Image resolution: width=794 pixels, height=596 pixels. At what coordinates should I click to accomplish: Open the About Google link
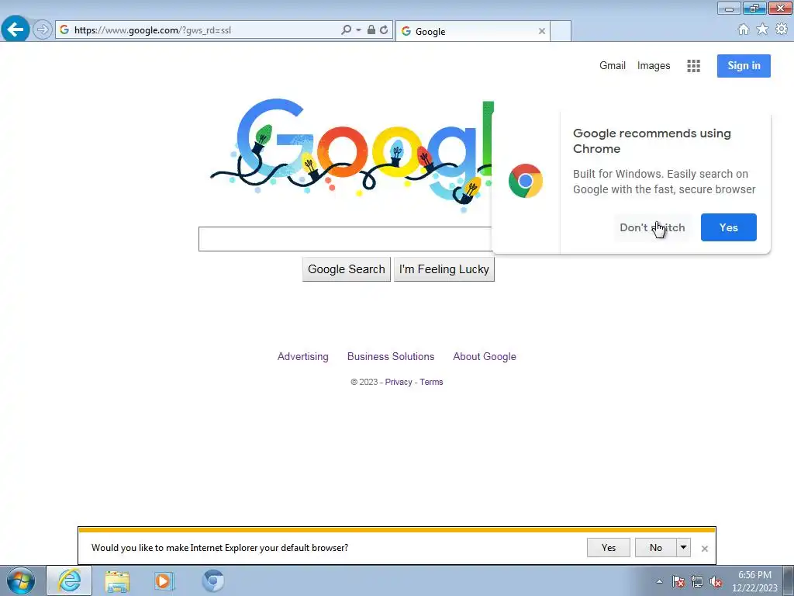point(484,356)
